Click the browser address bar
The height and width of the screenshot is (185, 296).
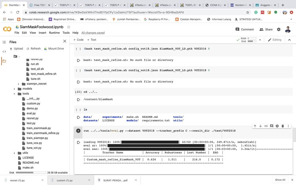136,12
